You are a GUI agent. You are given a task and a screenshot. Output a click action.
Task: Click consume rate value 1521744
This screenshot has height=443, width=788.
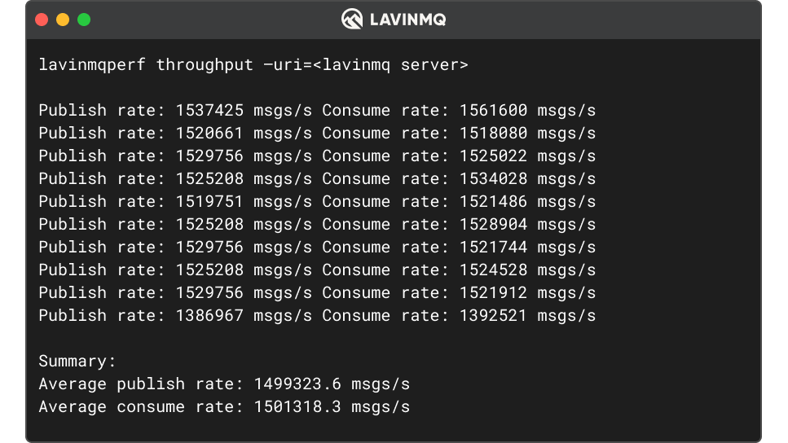coord(493,247)
